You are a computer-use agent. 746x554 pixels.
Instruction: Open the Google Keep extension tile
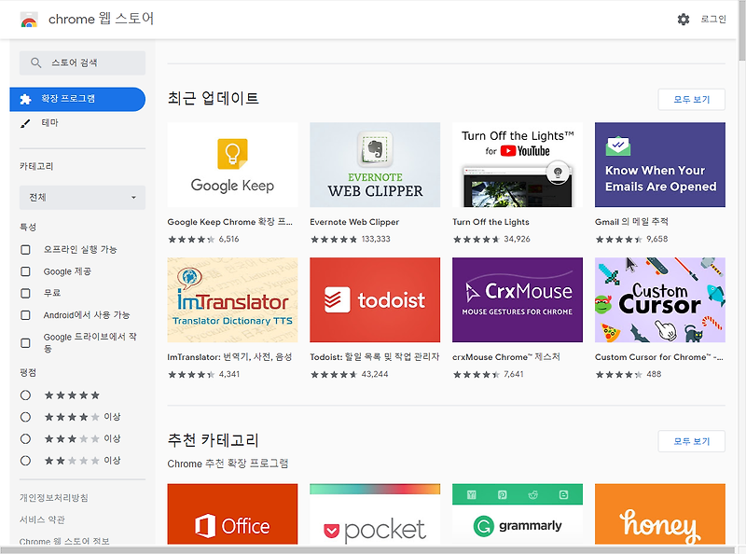[232, 165]
